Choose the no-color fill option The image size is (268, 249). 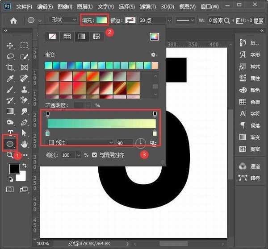click(x=52, y=37)
